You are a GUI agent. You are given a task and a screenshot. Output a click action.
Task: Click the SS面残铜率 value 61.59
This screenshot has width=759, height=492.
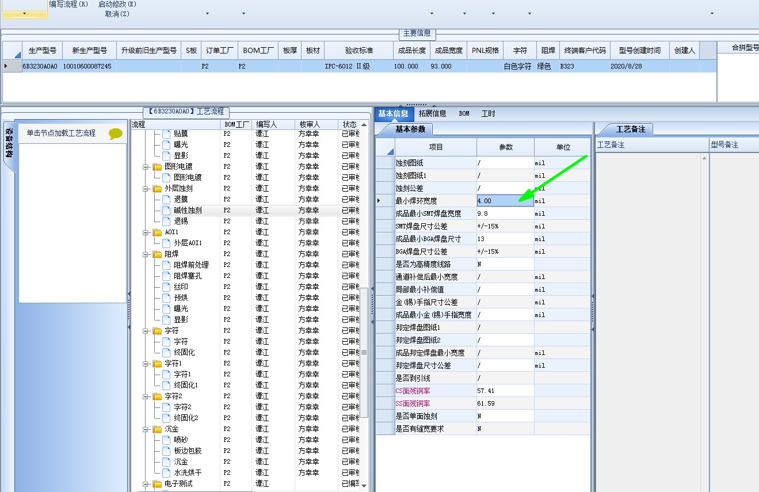505,403
